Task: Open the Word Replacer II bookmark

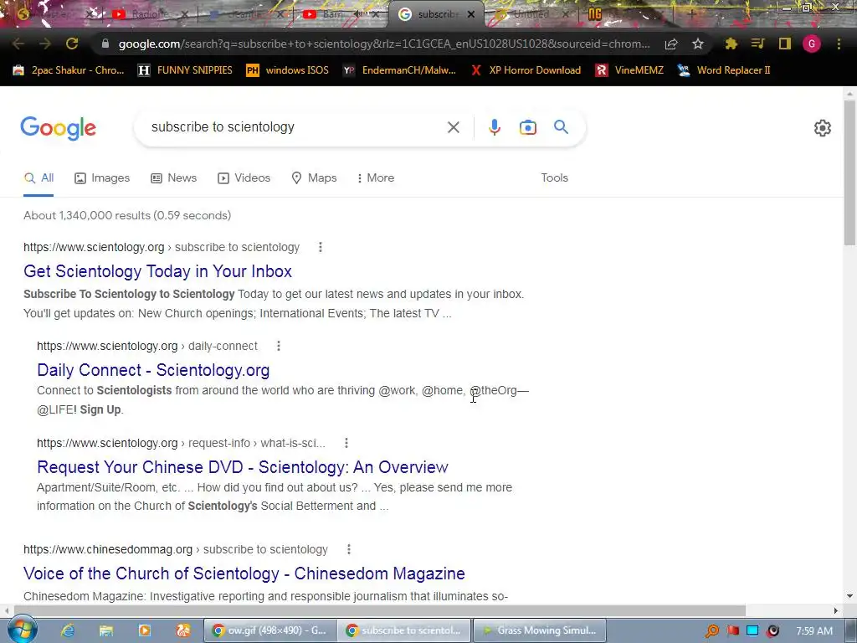Action: [724, 70]
